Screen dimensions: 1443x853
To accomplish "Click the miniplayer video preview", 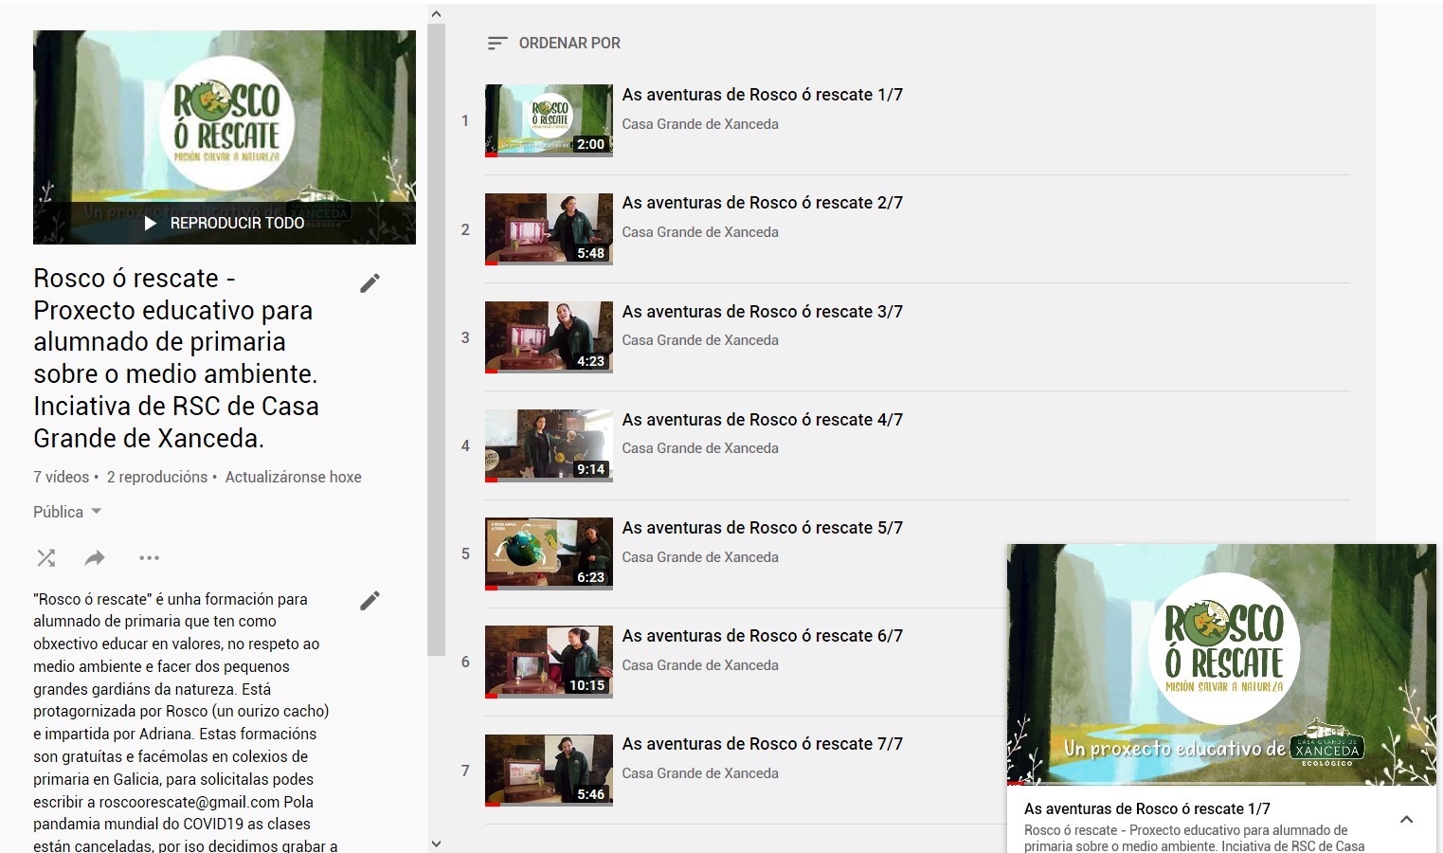I will point(1221,664).
